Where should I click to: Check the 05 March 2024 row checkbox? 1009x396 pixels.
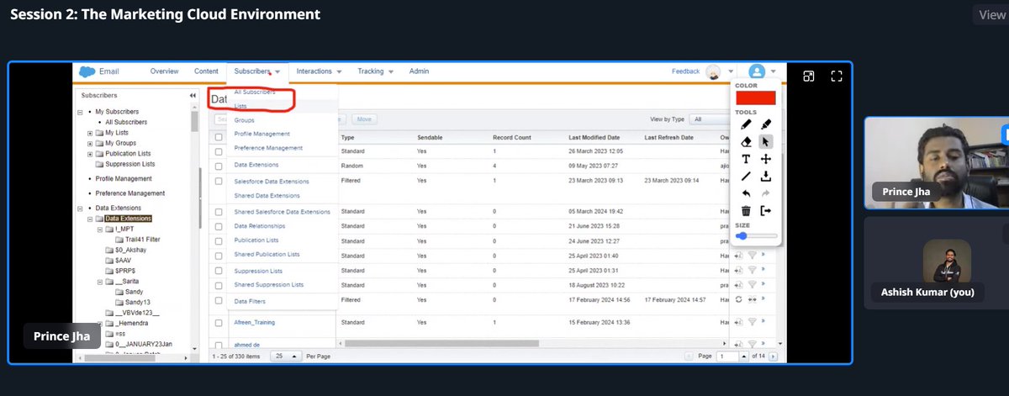pyautogui.click(x=219, y=212)
